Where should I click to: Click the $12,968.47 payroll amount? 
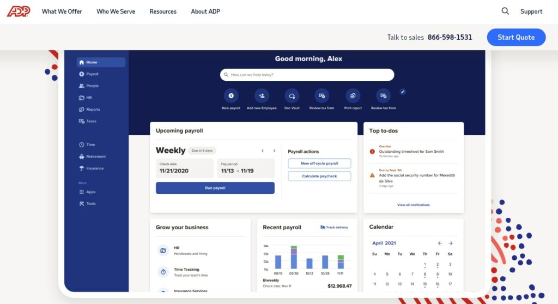coord(339,286)
